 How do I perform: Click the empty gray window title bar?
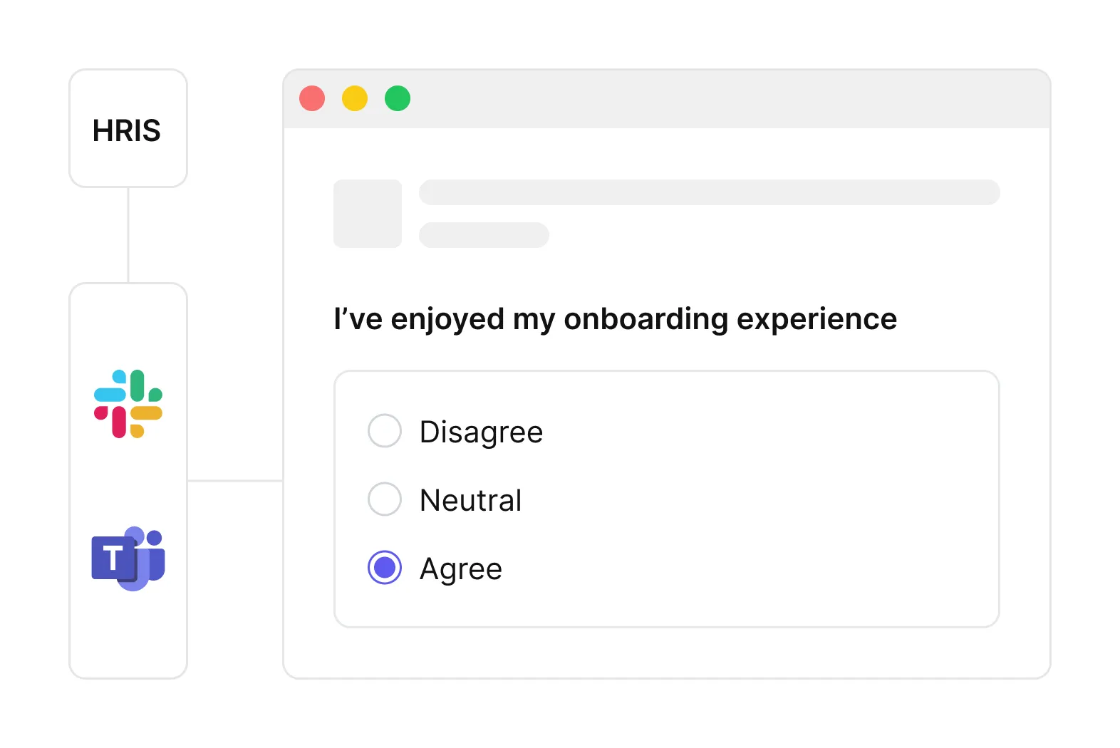[x=712, y=100]
